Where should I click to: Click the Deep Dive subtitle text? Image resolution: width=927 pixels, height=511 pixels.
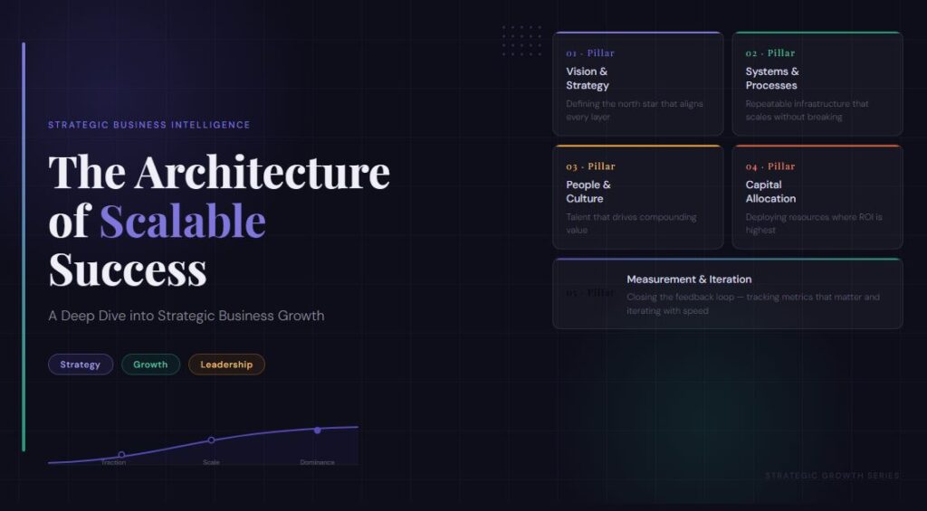(186, 316)
